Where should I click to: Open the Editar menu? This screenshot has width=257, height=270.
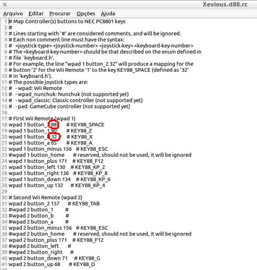(36, 14)
